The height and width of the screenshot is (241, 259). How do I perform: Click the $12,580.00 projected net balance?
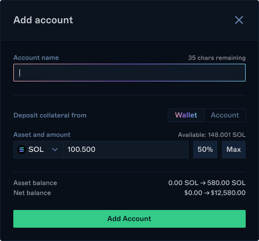[228, 193]
